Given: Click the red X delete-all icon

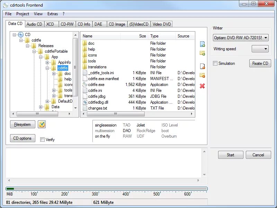Looking at the screenshot, I should (202, 86).
